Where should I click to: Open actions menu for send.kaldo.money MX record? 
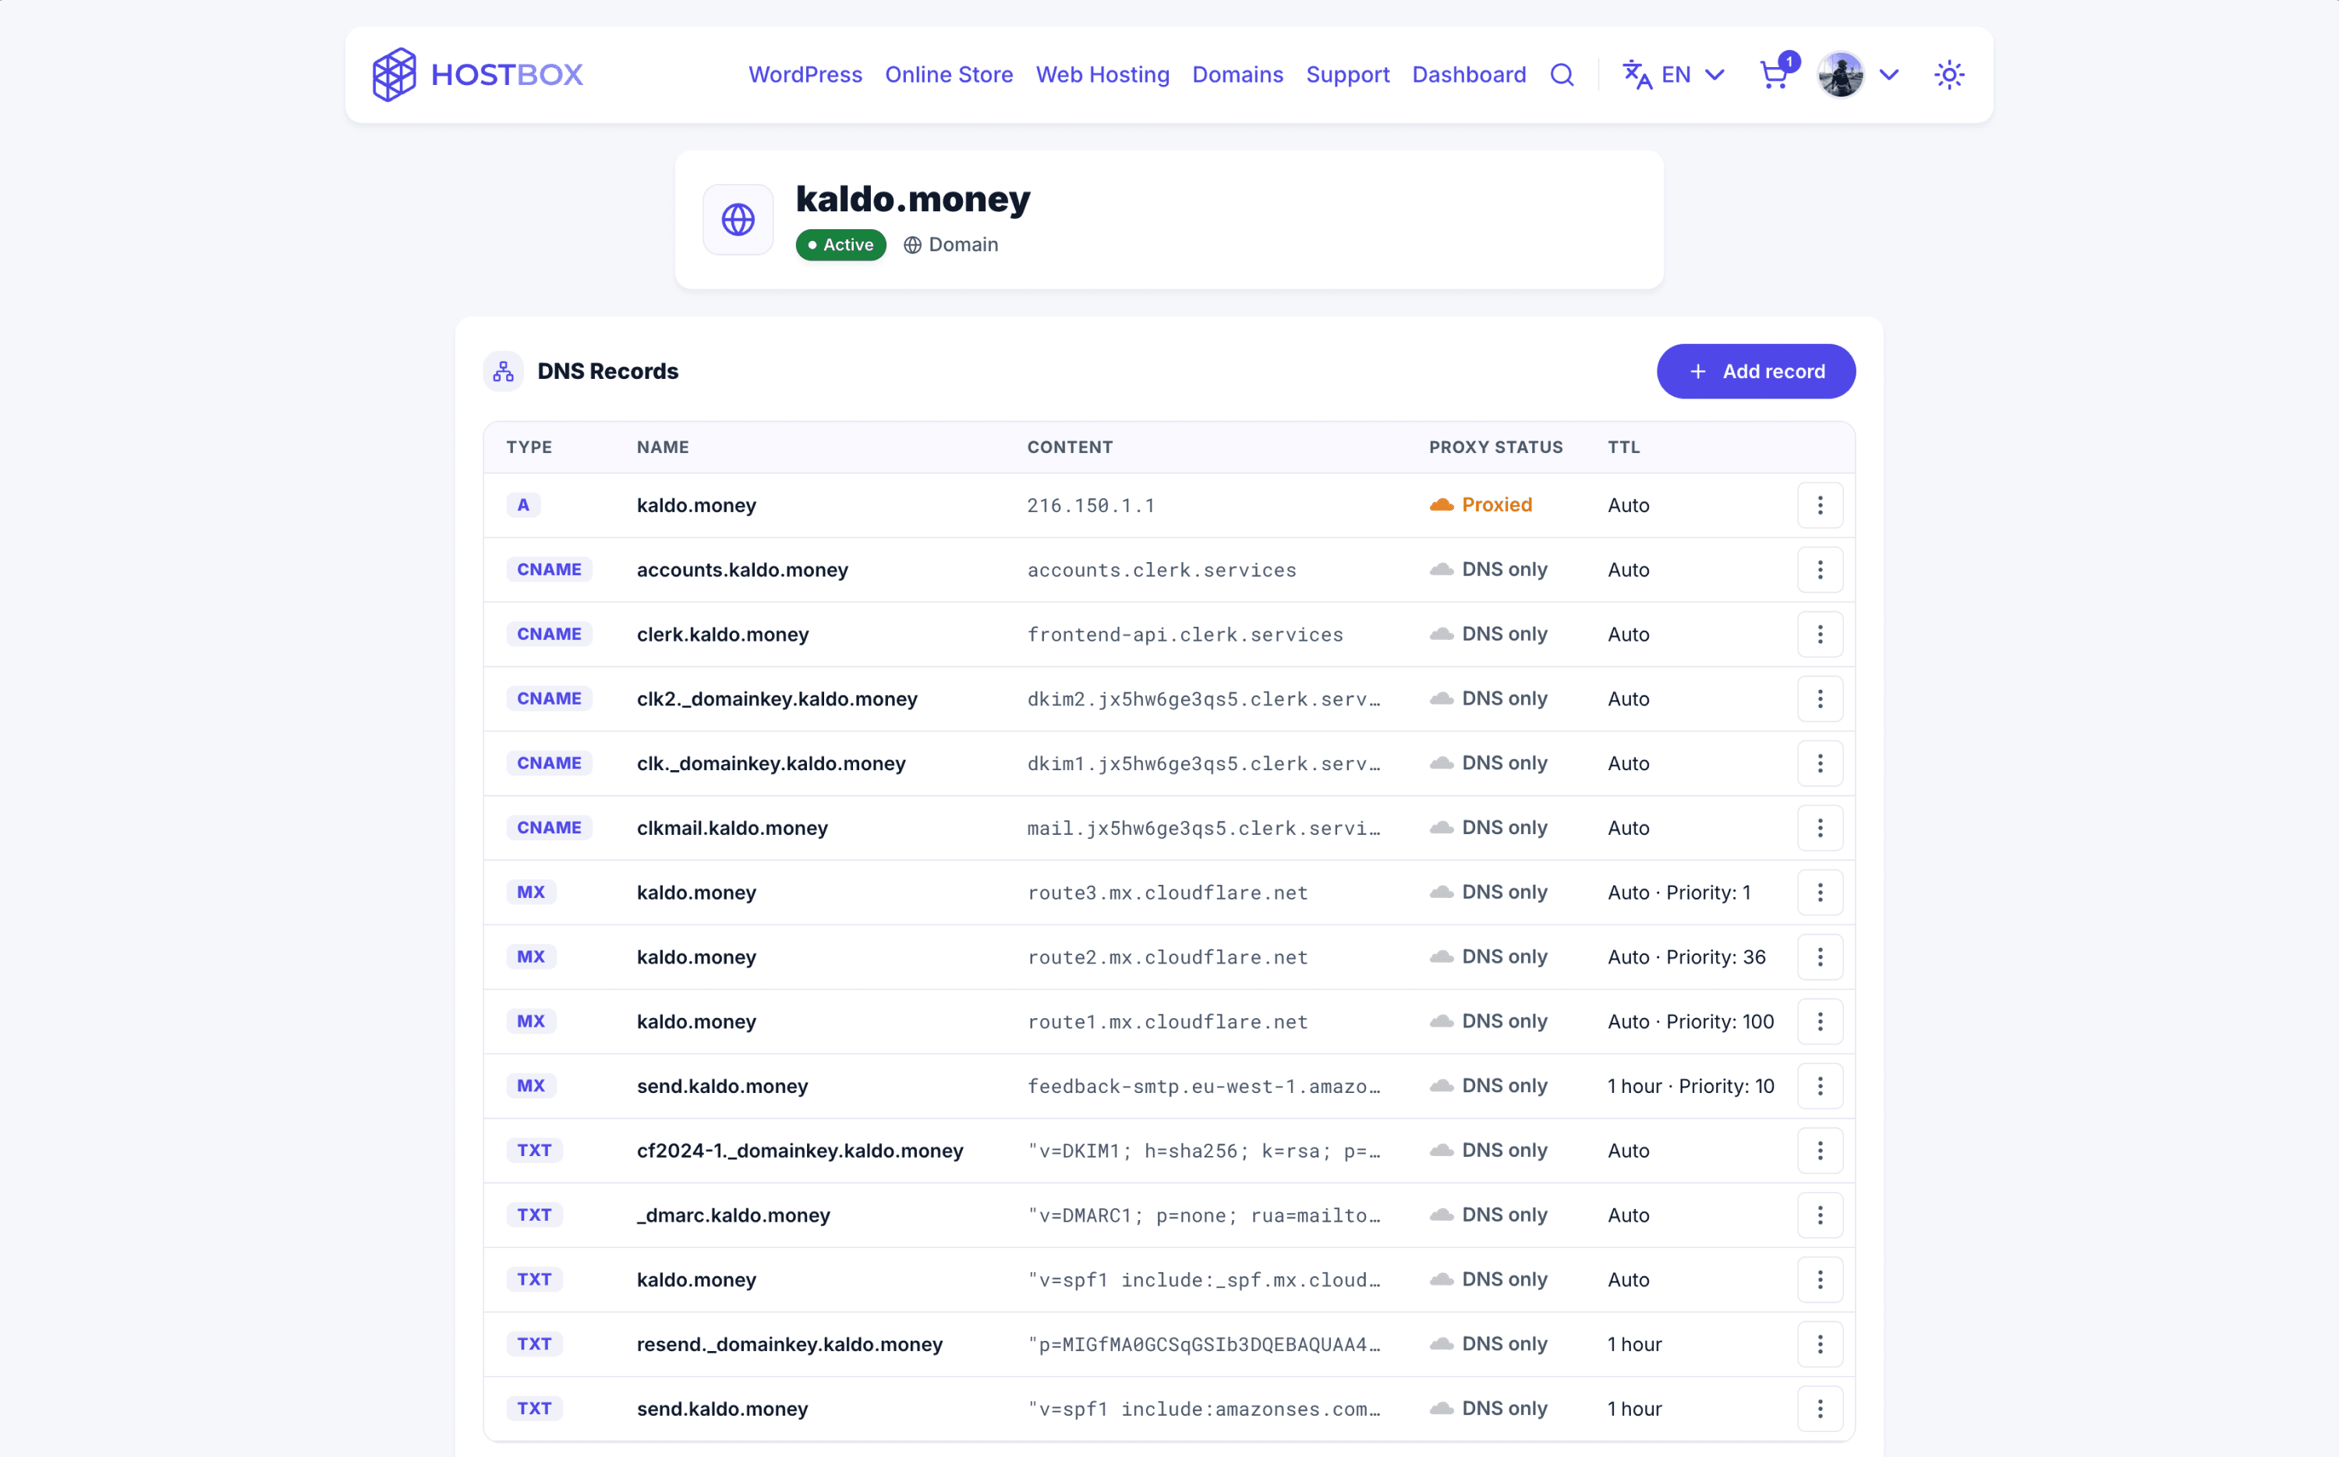(x=1820, y=1086)
